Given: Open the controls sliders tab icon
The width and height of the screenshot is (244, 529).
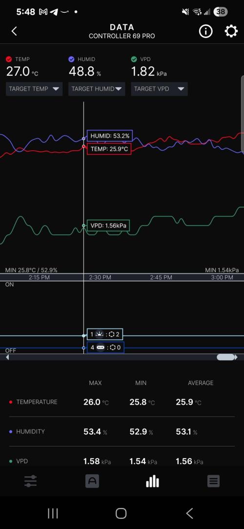Looking at the screenshot, I should [30, 481].
